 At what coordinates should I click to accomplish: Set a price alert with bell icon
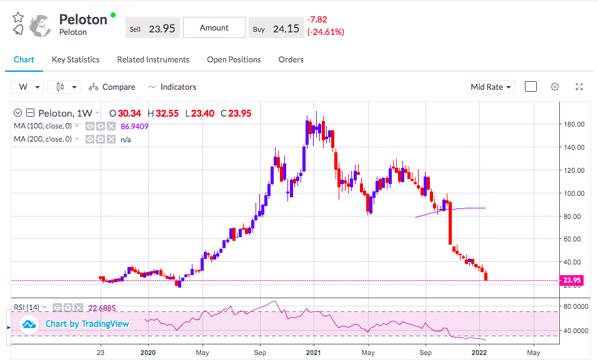(18, 29)
